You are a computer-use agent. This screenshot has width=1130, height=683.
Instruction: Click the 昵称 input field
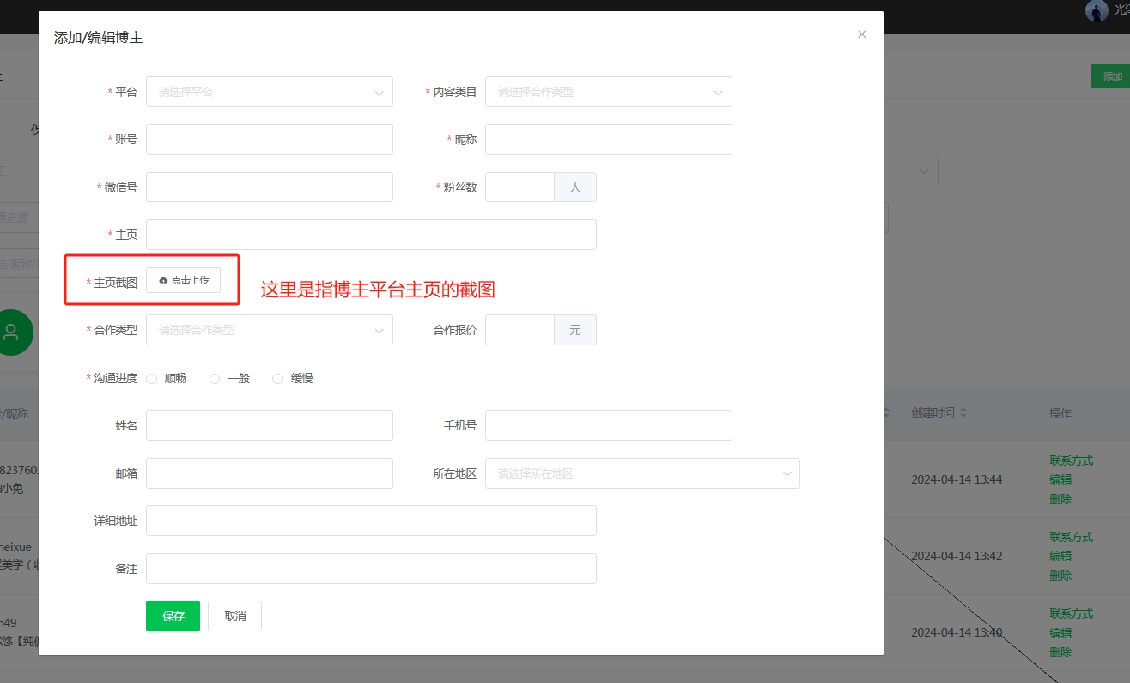(608, 139)
